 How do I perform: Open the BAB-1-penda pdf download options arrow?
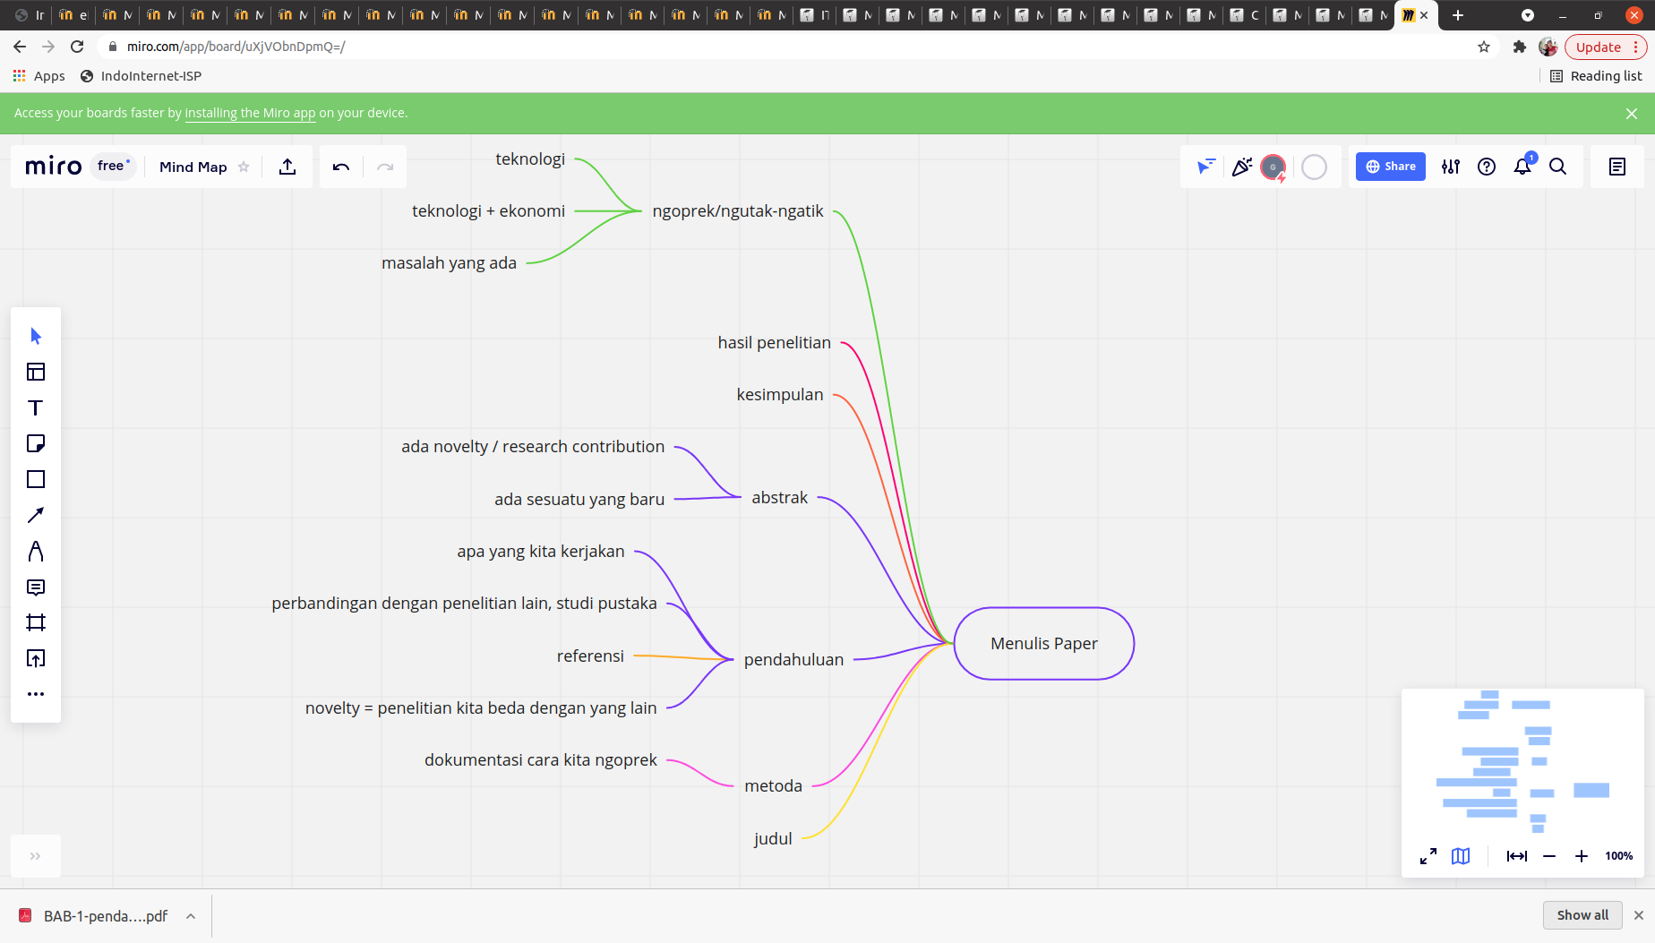point(191,916)
